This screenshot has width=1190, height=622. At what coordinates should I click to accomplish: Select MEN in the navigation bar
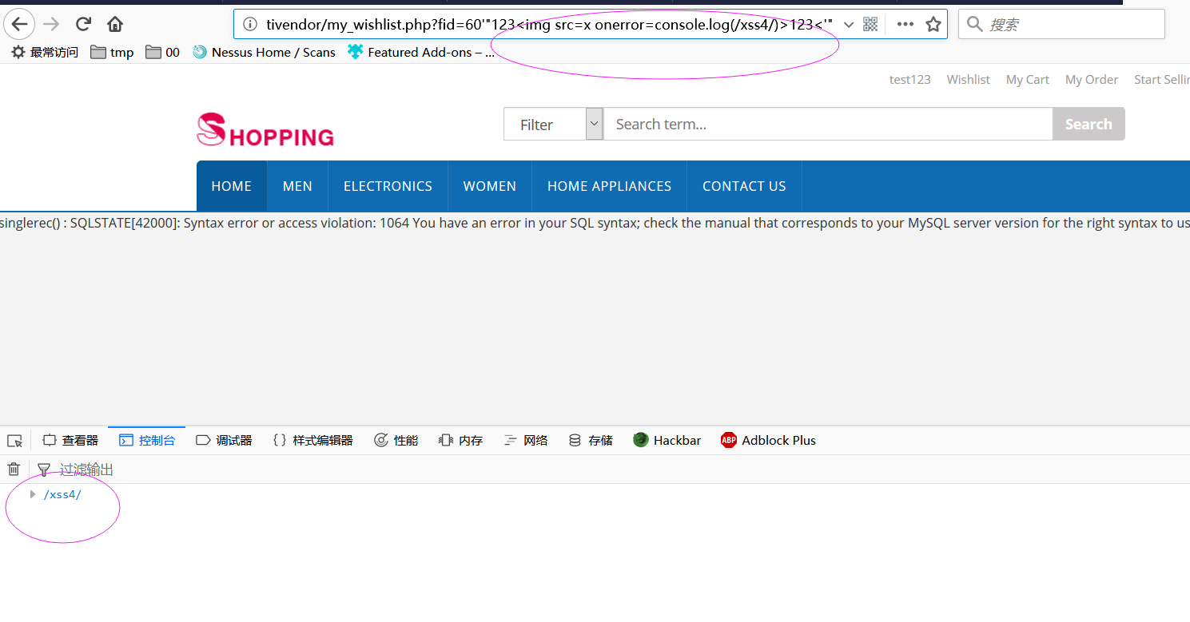[297, 186]
